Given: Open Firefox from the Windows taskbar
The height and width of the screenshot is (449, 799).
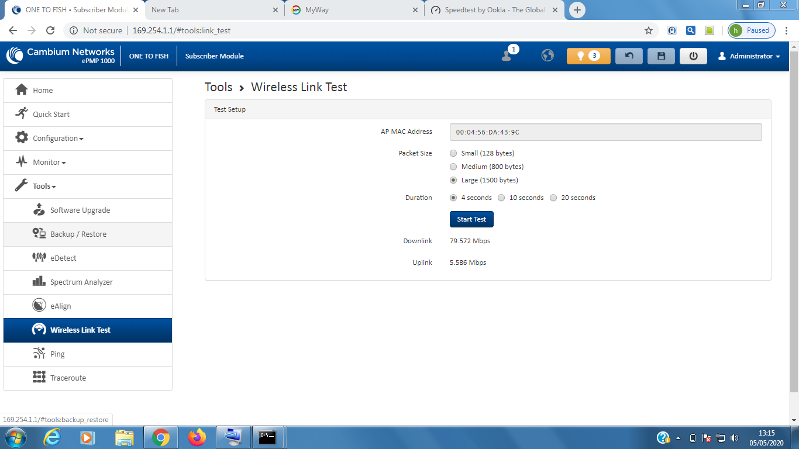Looking at the screenshot, I should pyautogui.click(x=197, y=437).
